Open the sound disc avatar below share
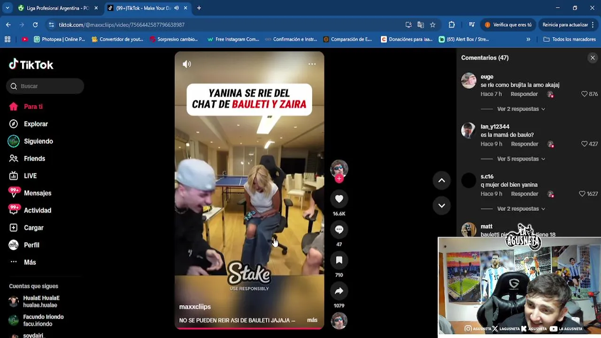 click(339, 321)
